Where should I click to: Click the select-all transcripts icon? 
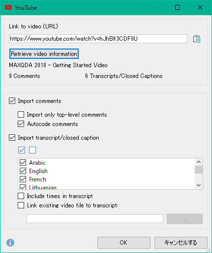(x=22, y=150)
